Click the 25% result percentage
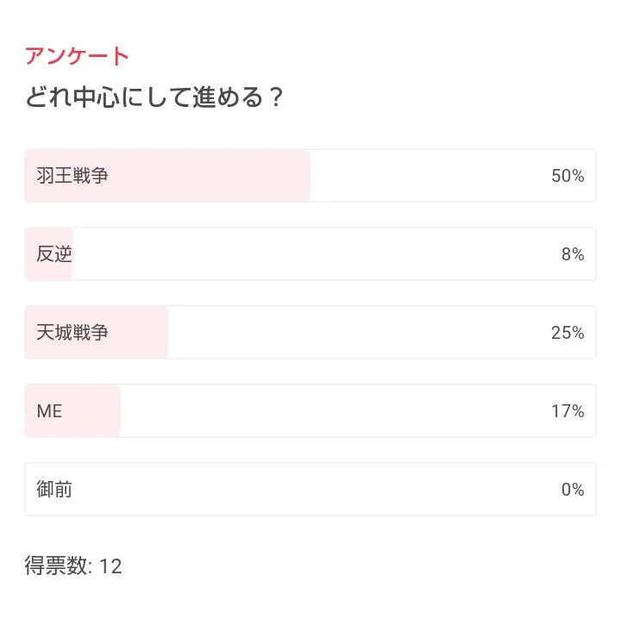The width and height of the screenshot is (621, 625). pyautogui.click(x=568, y=333)
